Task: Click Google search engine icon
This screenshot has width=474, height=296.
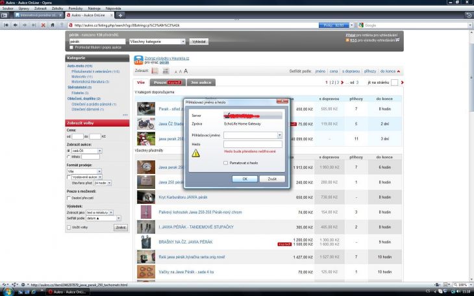Action: [361, 25]
